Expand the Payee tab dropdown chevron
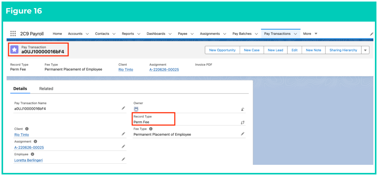This screenshot has height=176, width=378. click(192, 34)
